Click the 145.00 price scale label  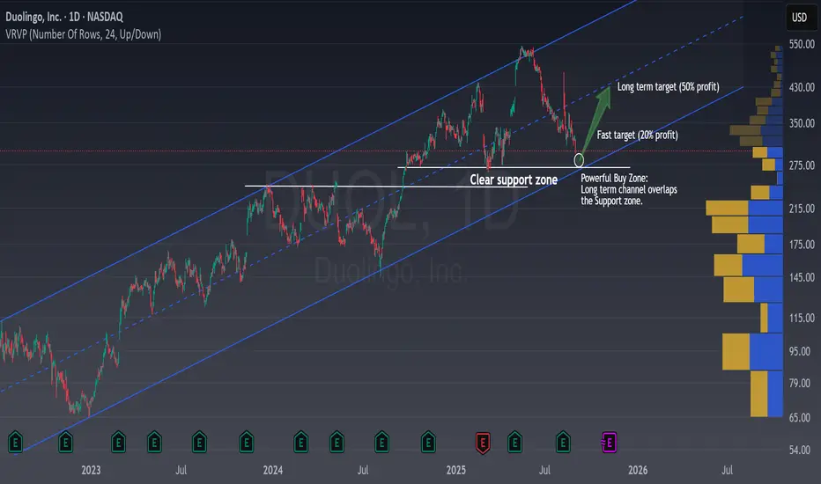point(802,277)
